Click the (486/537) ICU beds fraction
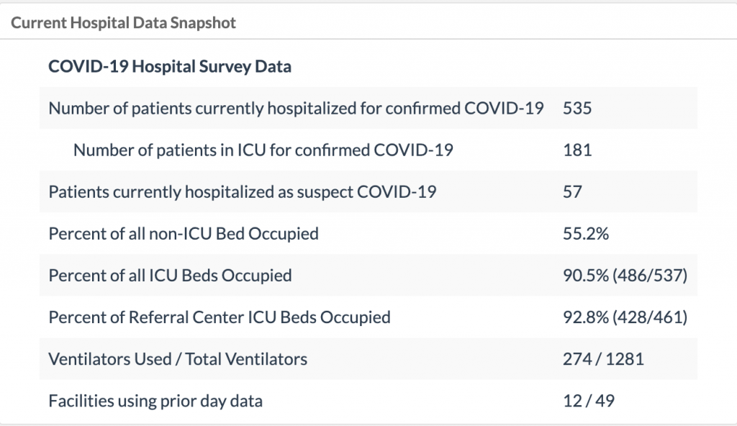The height and width of the screenshot is (426, 737). (650, 276)
